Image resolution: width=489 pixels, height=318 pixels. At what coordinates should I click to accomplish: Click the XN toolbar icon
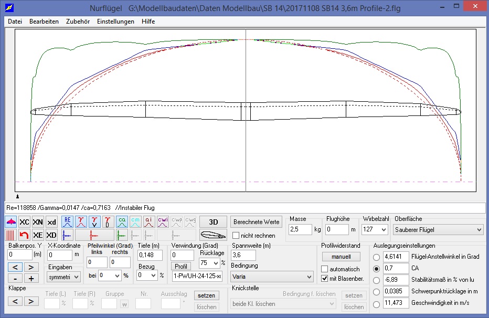tap(38, 222)
